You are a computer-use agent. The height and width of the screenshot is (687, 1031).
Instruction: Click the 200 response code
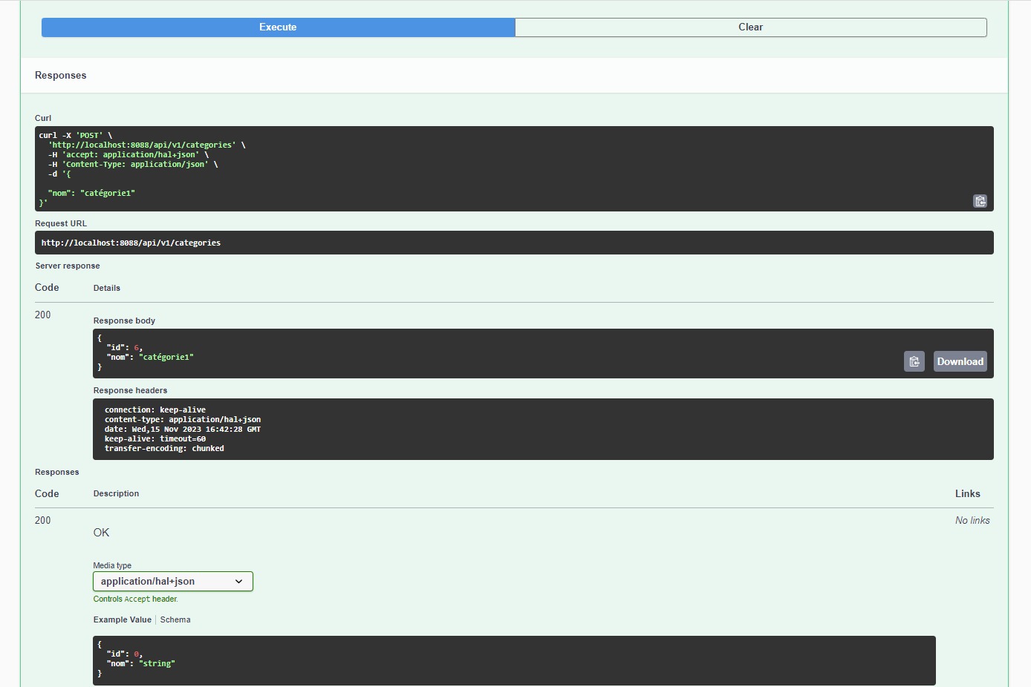42,315
